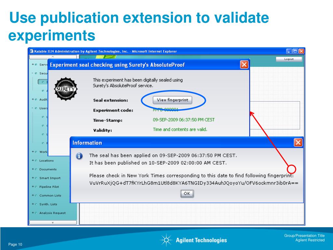Click the line 'It has been published on 10-SEP-2009'
Image resolution: width=333 pixels, height=250 pixels.
click(x=158, y=163)
